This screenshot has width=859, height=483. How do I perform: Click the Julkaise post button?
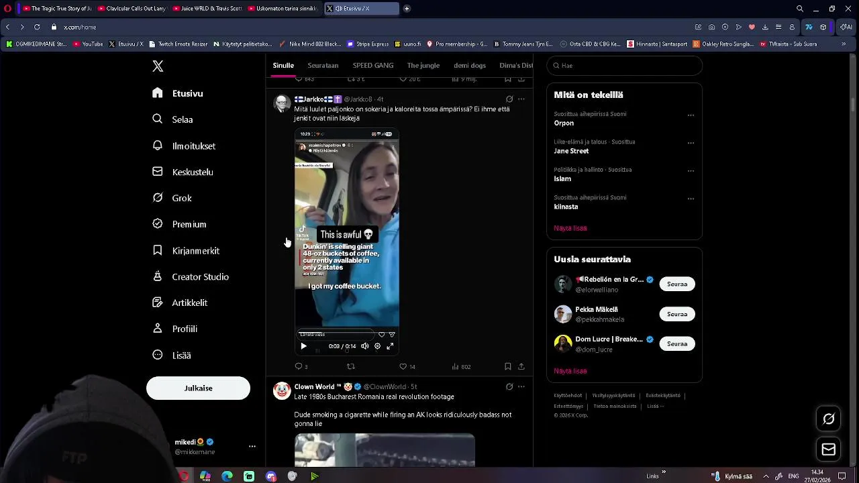click(198, 388)
